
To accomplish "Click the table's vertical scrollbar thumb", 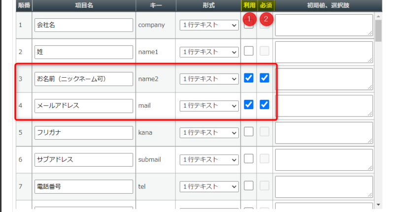I will tap(378, 30).
